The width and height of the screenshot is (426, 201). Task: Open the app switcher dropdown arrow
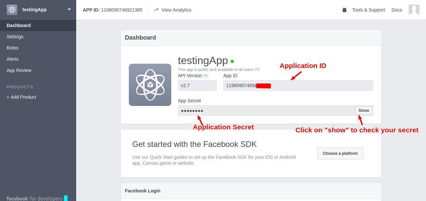(x=69, y=10)
